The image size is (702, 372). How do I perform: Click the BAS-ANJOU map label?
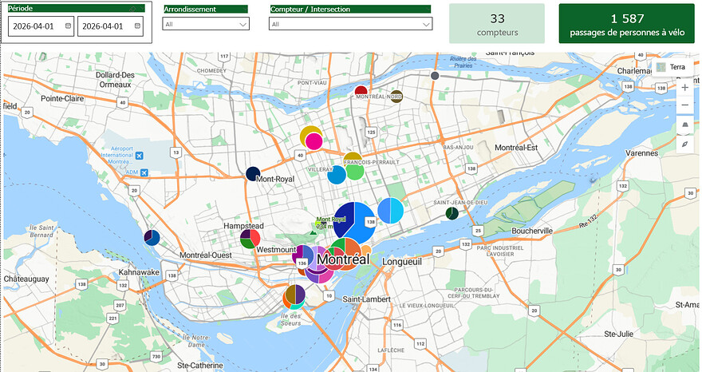click(458, 147)
